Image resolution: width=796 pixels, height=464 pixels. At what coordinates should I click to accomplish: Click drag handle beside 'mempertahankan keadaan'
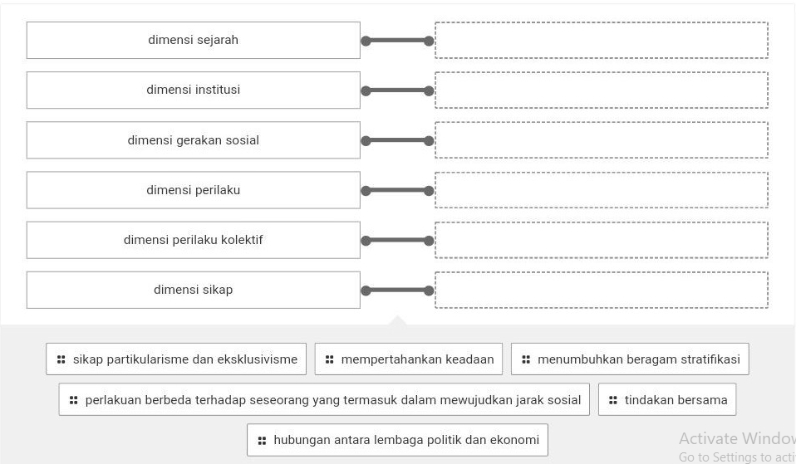(330, 359)
